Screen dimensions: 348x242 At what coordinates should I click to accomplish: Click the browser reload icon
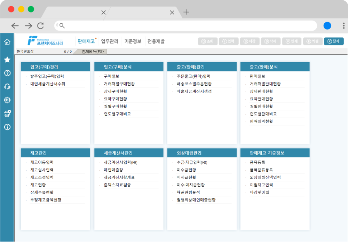pyautogui.click(x=40, y=26)
